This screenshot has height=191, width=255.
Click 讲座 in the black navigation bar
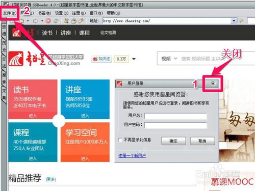pyautogui.click(x=66, y=33)
